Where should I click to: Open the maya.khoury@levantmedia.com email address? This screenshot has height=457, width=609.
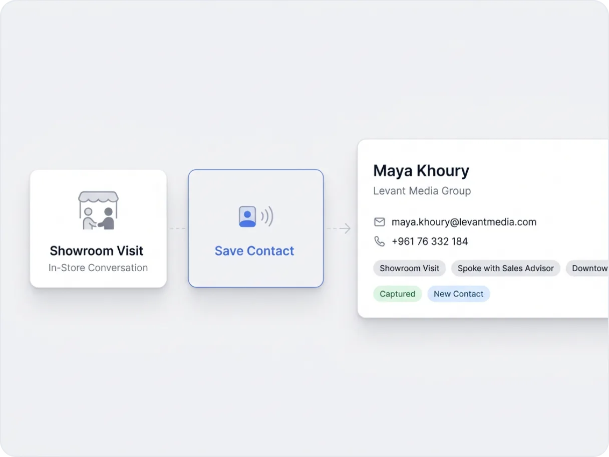coord(464,222)
